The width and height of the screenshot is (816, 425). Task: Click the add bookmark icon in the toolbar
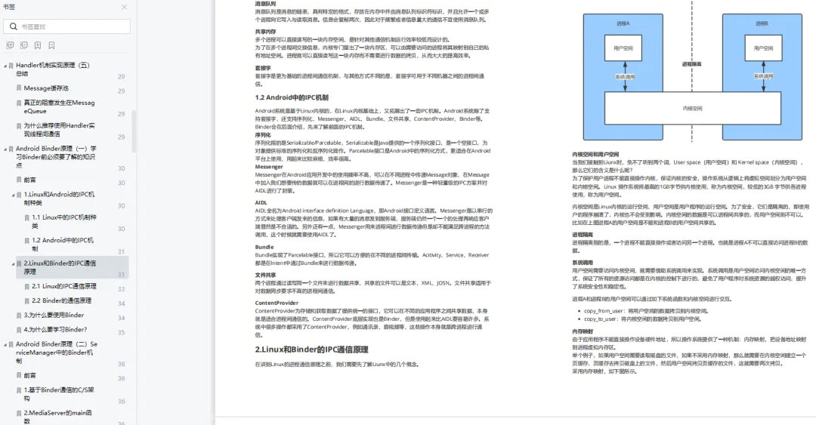click(x=38, y=45)
